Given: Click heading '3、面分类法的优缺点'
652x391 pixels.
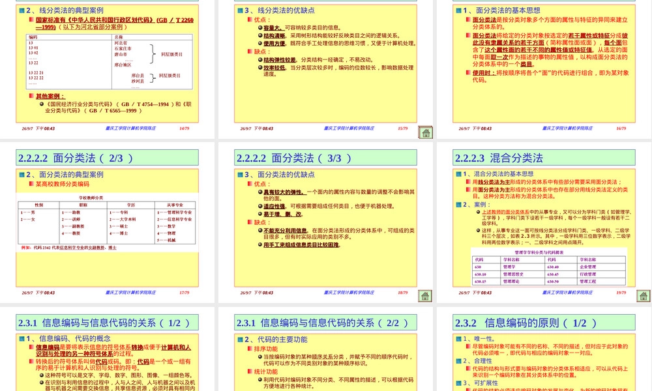Looking at the screenshot, I should pyautogui.click(x=280, y=175).
